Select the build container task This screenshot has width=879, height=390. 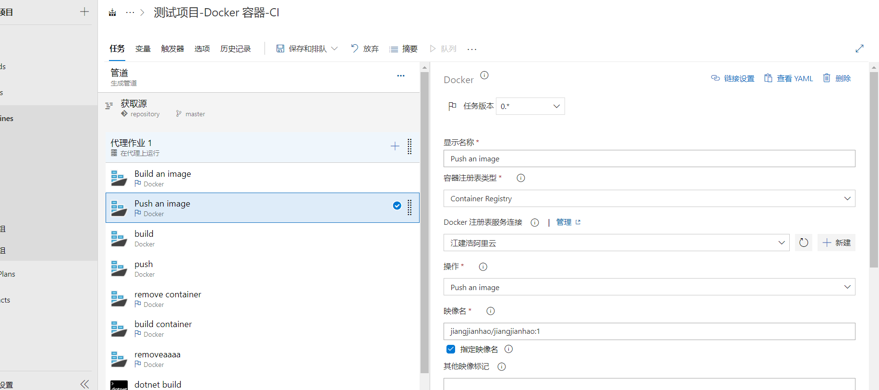pyautogui.click(x=262, y=328)
